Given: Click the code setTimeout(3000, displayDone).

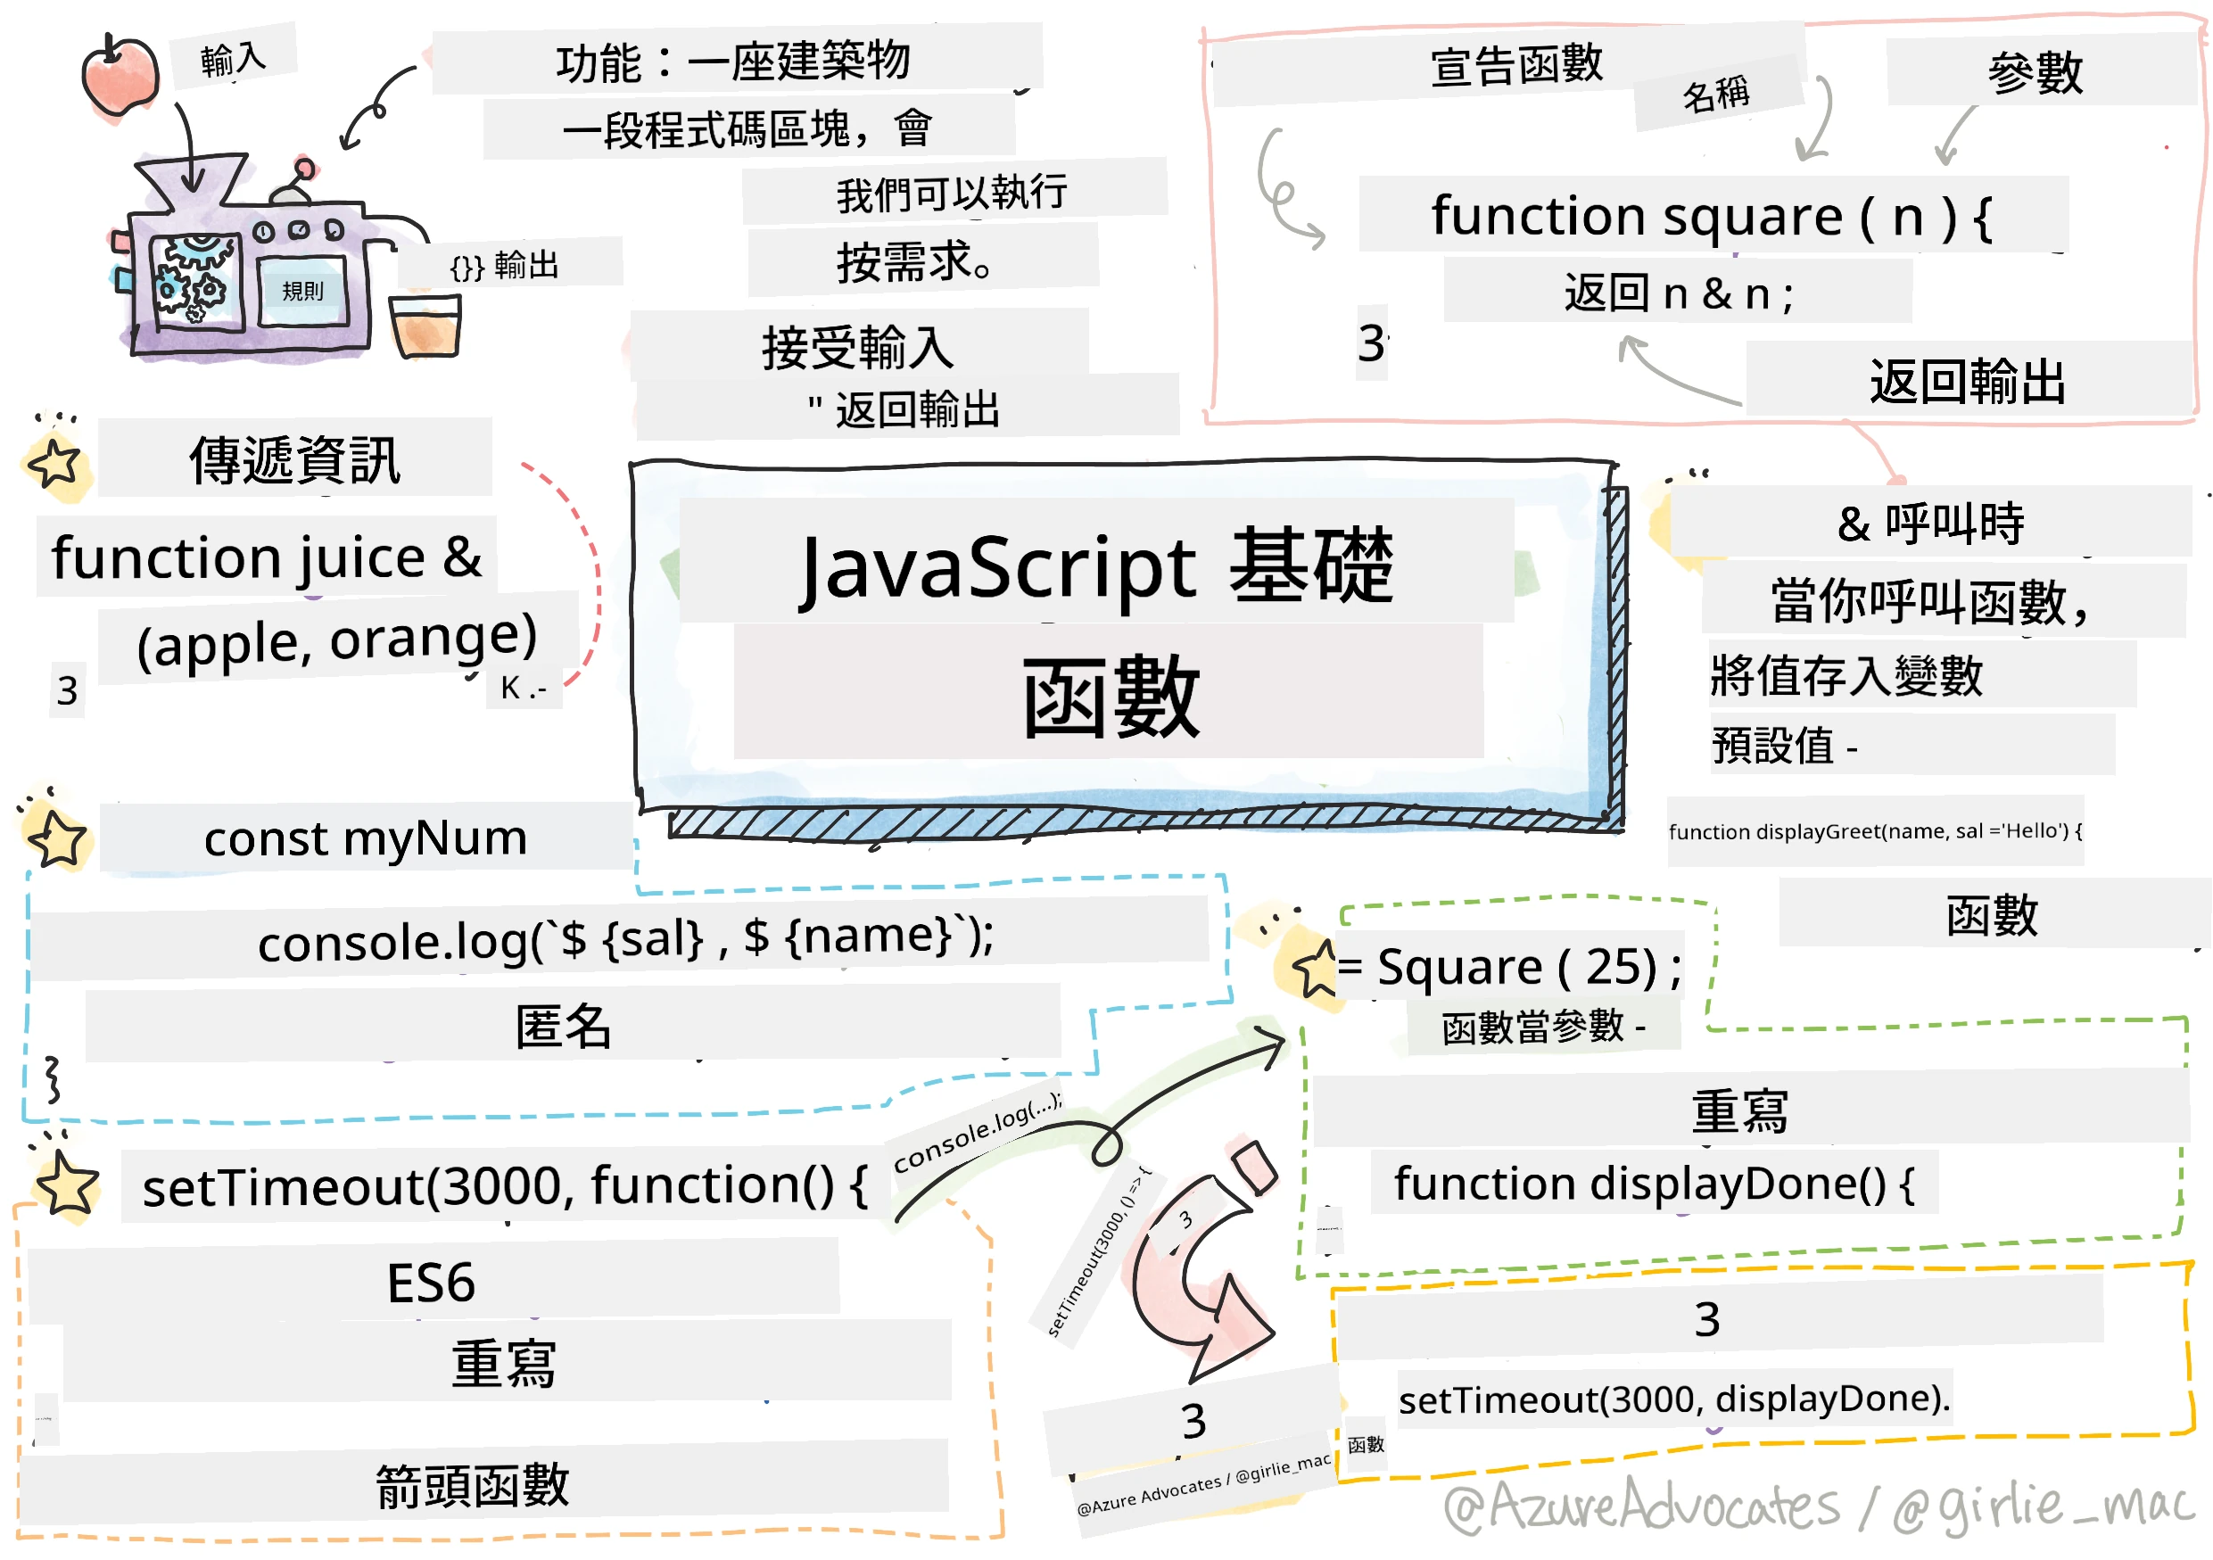Looking at the screenshot, I should (x=1674, y=1399).
